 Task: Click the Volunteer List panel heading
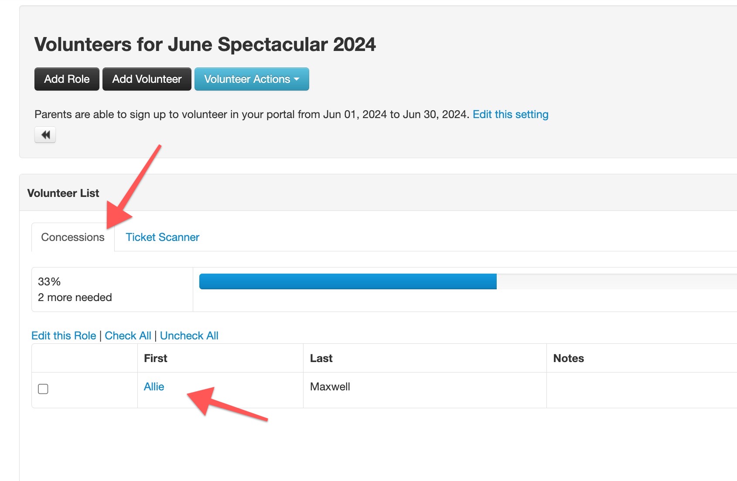point(63,193)
